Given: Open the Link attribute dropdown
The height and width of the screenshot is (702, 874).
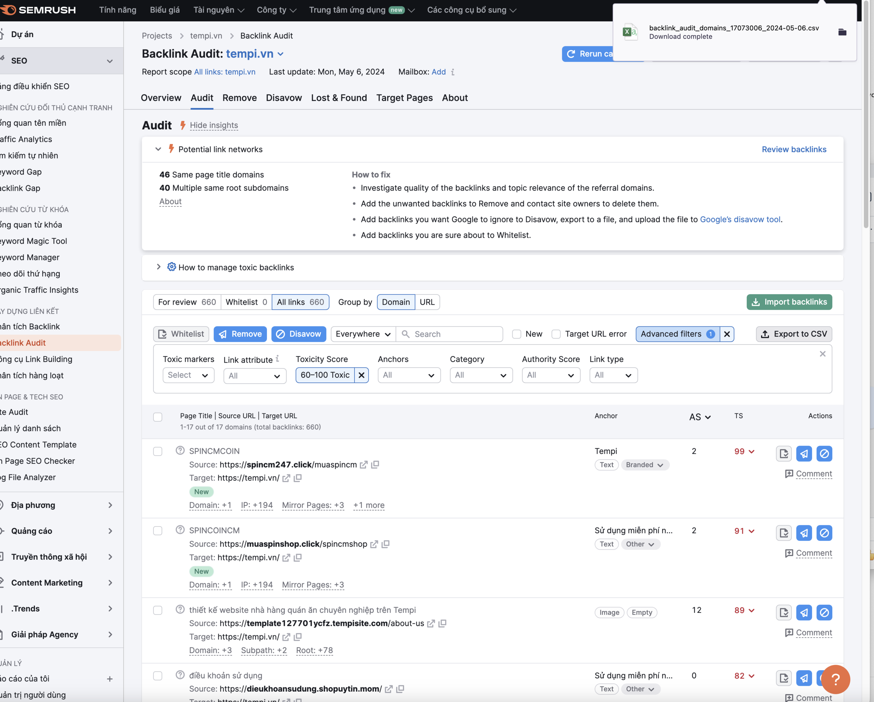Looking at the screenshot, I should [x=255, y=376].
